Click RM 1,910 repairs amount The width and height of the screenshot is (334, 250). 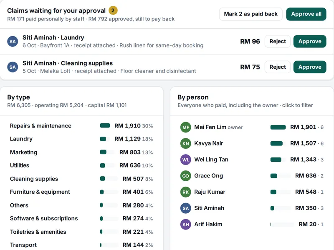(x=127, y=126)
